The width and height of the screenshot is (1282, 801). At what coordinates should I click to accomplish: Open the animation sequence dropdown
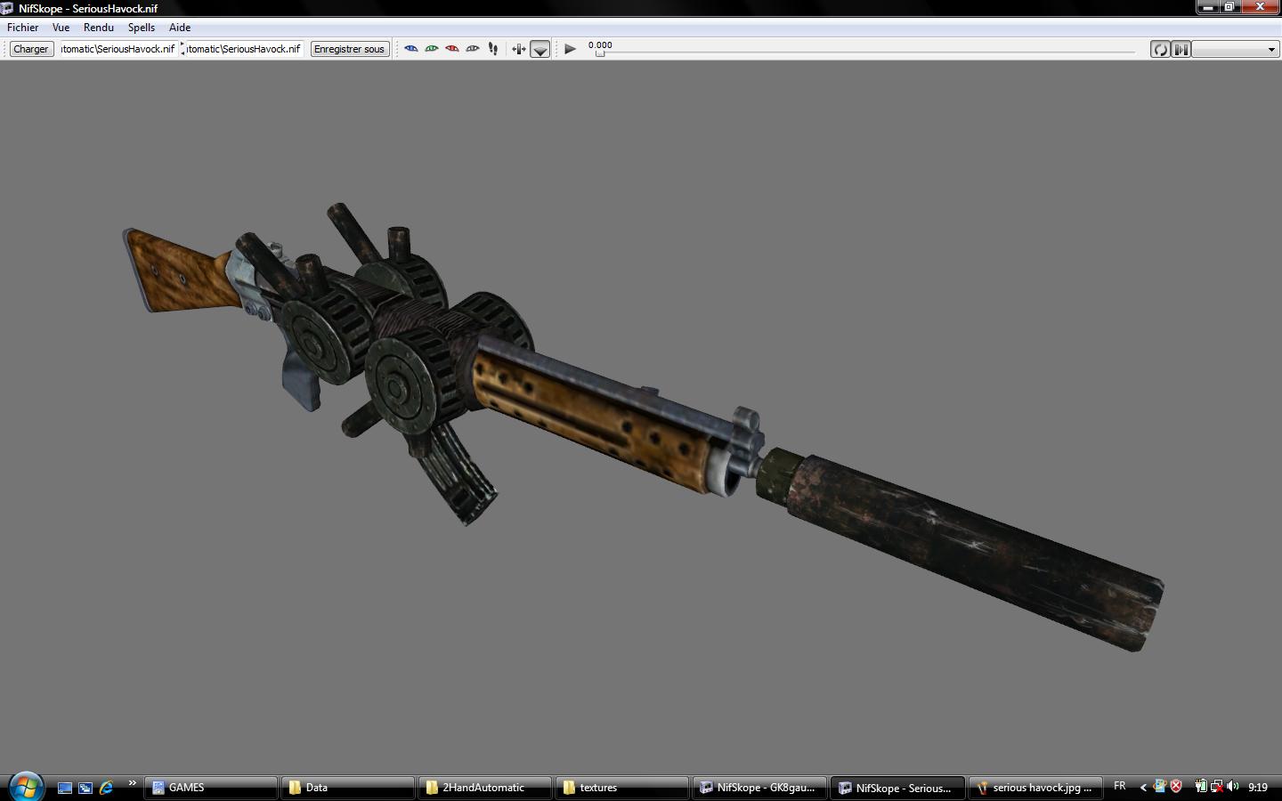coord(1236,49)
